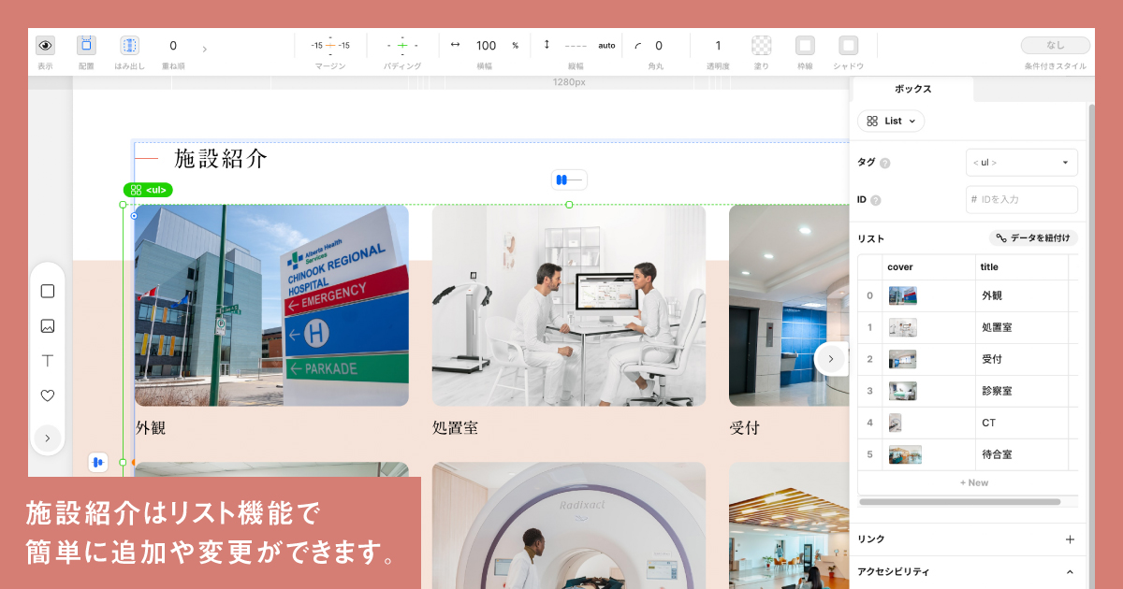
Task: Click the carousel next arrow button
Action: [830, 358]
